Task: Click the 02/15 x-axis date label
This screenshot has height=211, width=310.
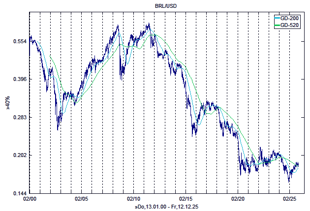Action: tap(186, 199)
